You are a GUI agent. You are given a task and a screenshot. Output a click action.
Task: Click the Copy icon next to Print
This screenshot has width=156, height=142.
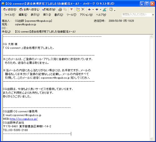(x=65, y=9)
